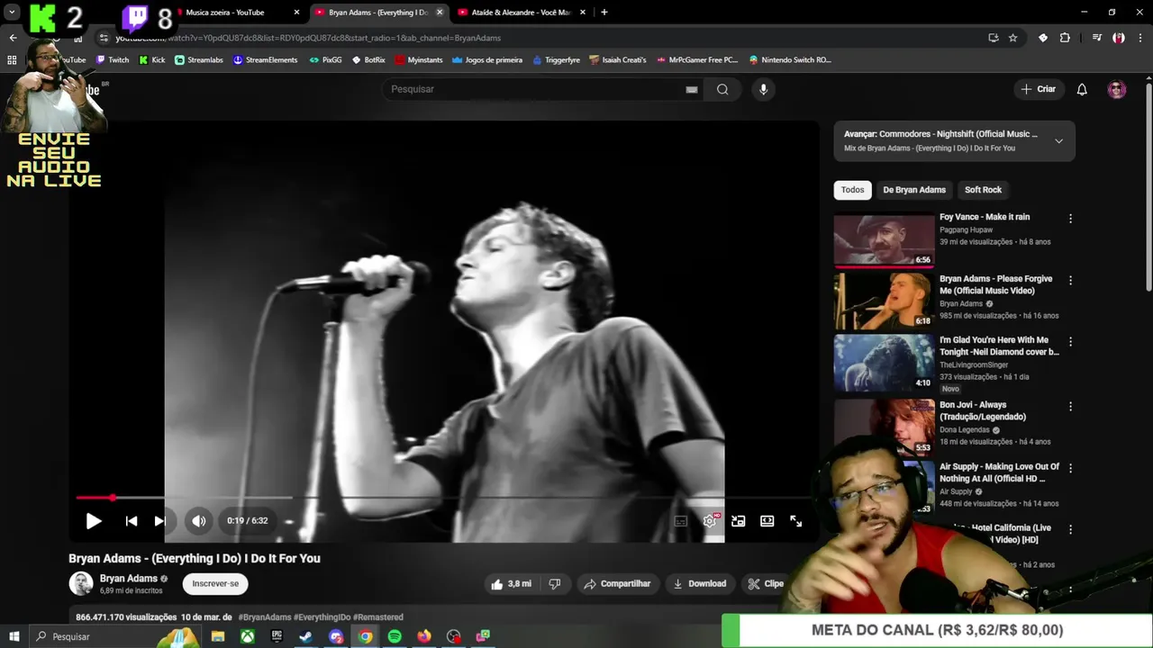Open Neil Diamond cover video thumbnail
This screenshot has width=1153, height=648.
pos(884,363)
